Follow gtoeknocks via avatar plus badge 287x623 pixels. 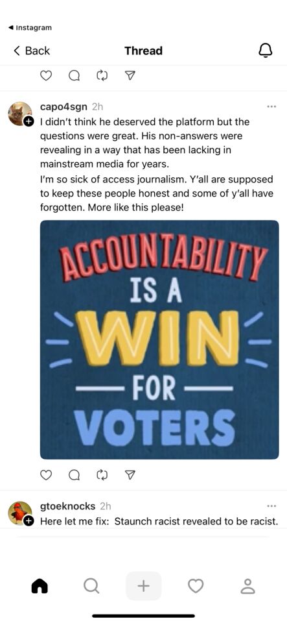(x=29, y=521)
